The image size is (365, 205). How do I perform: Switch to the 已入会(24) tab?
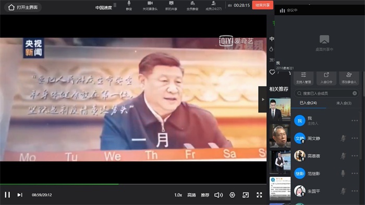[308, 103]
